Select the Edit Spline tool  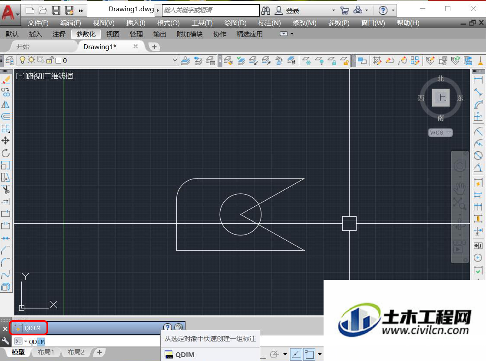(403, 60)
